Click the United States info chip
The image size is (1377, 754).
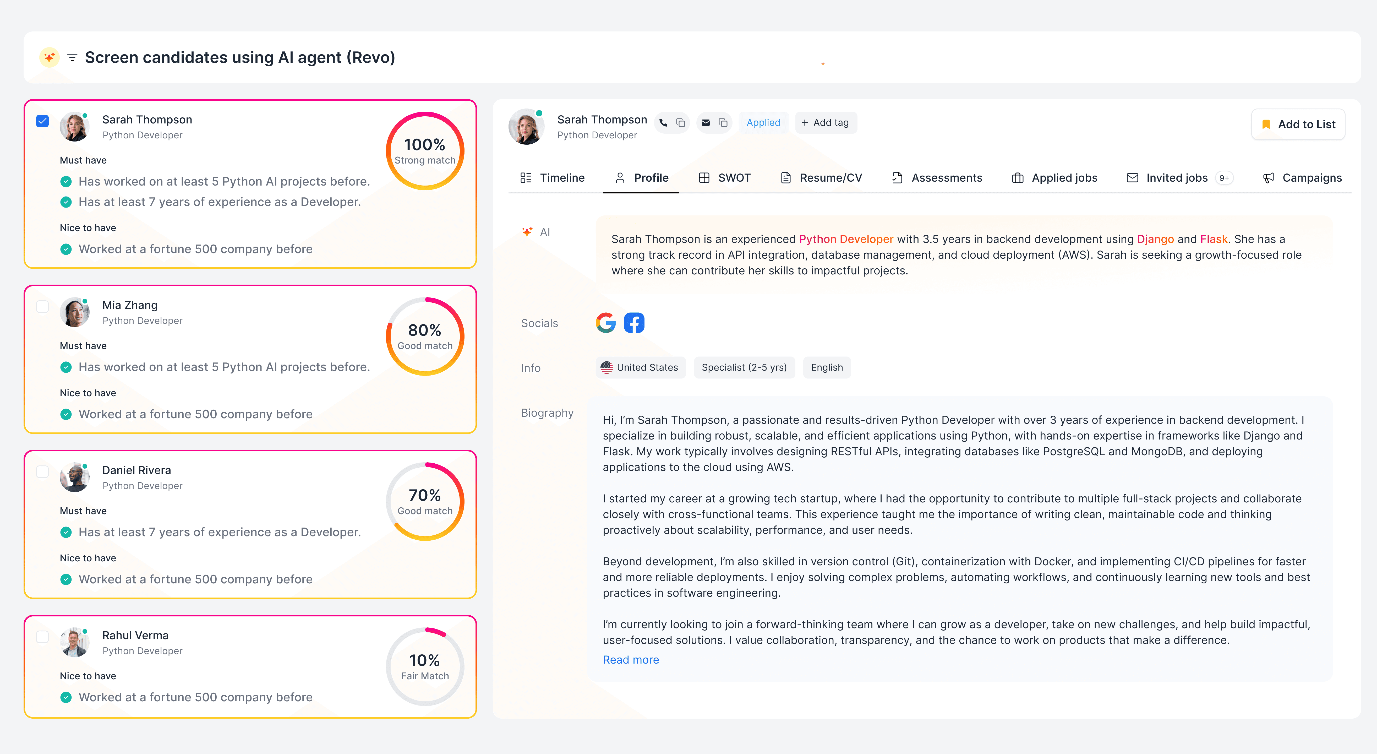tap(640, 367)
